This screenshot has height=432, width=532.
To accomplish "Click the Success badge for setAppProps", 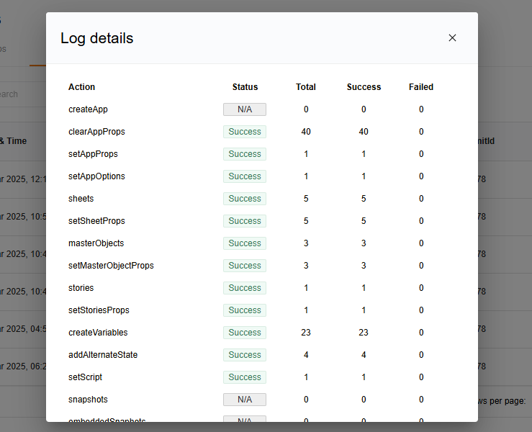I will click(245, 154).
